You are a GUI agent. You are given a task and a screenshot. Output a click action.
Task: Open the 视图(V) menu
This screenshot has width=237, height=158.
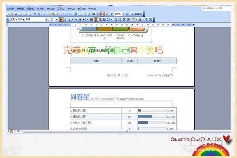(30, 9)
